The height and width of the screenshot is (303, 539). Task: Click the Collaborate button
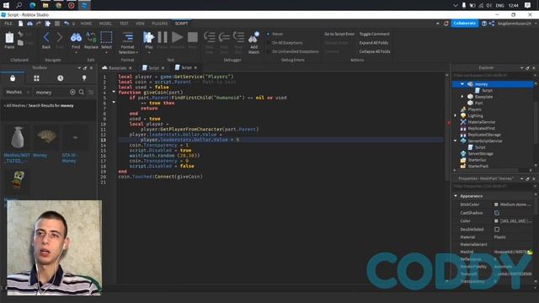click(464, 24)
